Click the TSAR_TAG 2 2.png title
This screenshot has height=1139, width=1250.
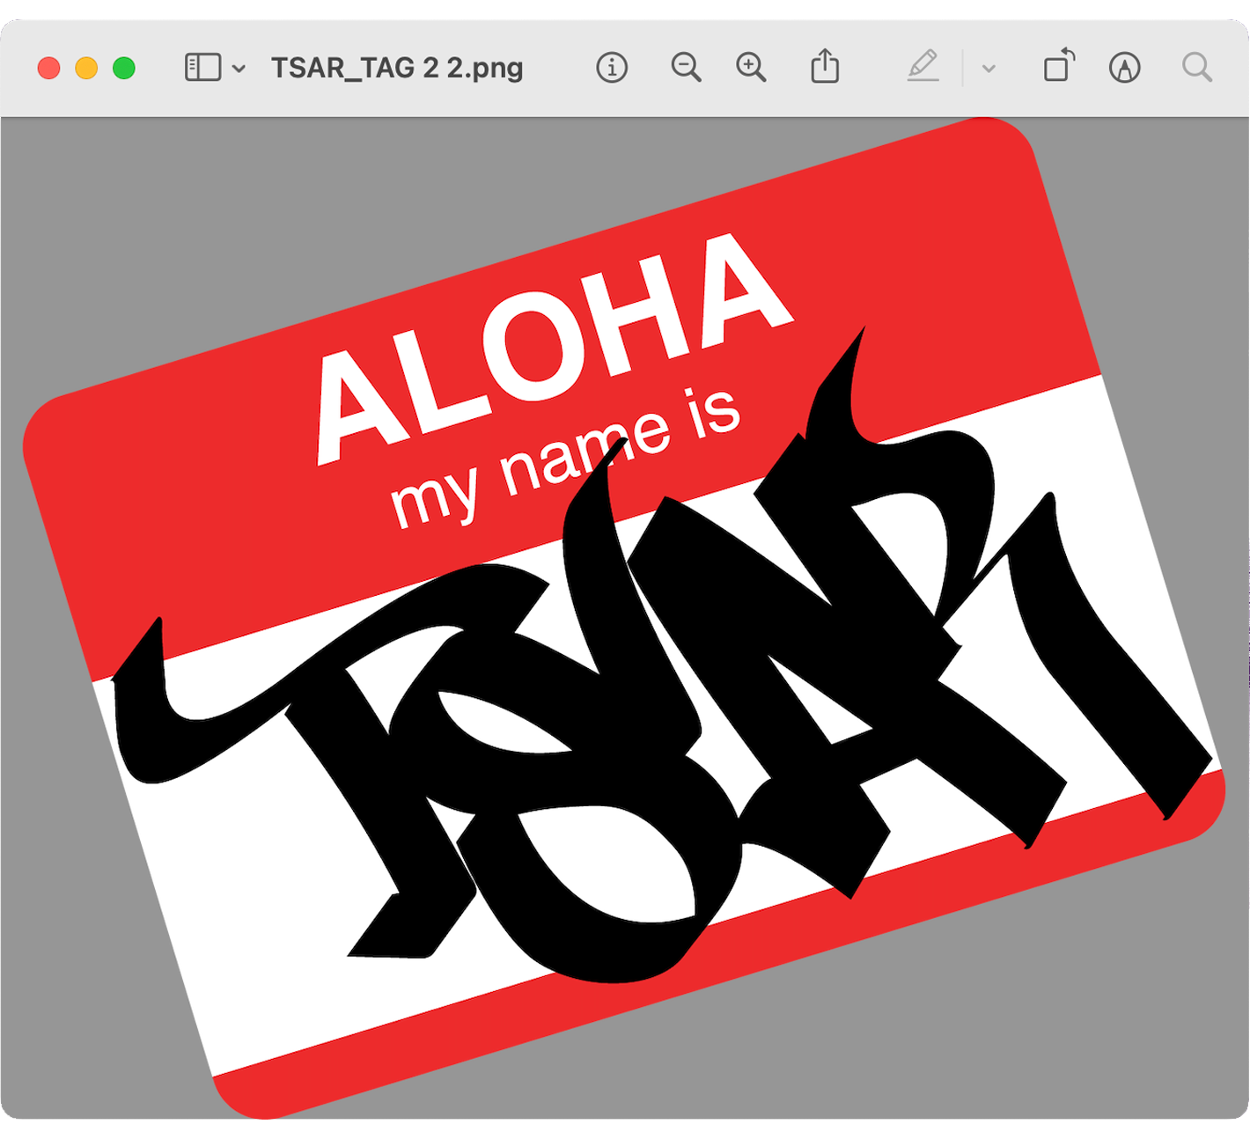(398, 66)
